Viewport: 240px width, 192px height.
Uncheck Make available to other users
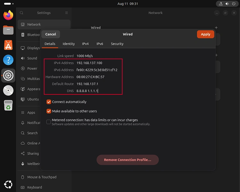coord(49,111)
